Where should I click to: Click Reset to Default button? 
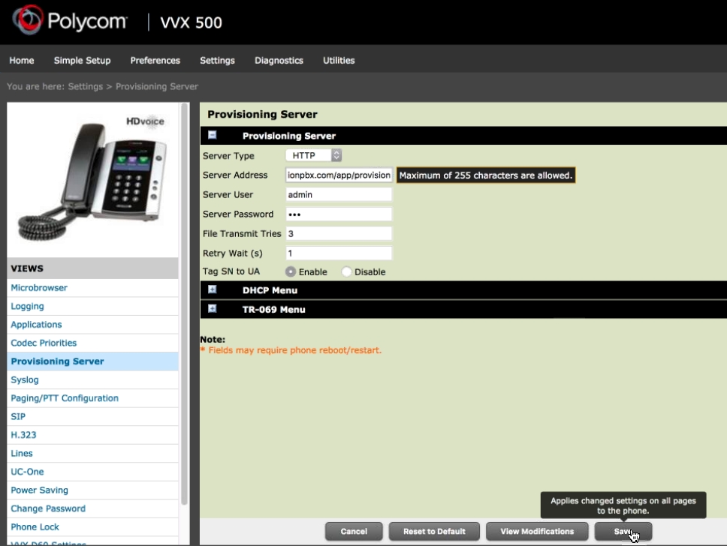click(434, 531)
